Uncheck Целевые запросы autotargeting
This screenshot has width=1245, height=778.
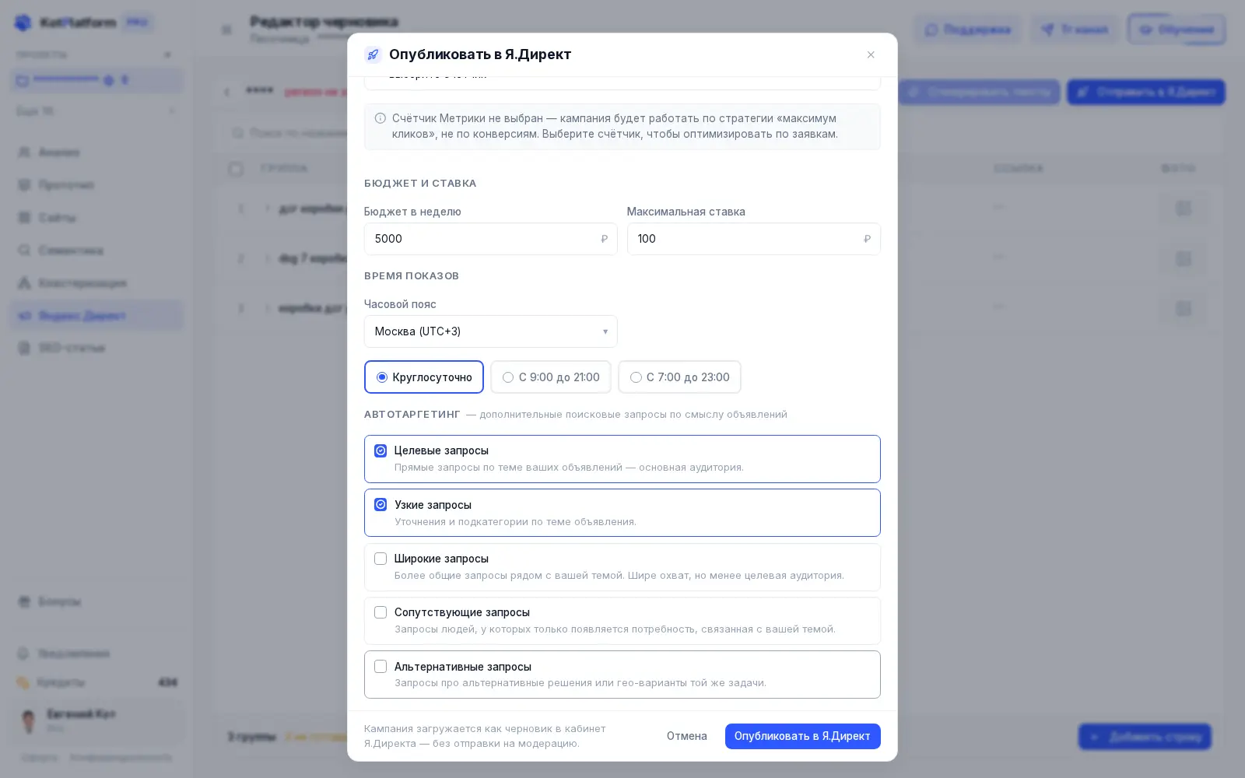coord(381,450)
